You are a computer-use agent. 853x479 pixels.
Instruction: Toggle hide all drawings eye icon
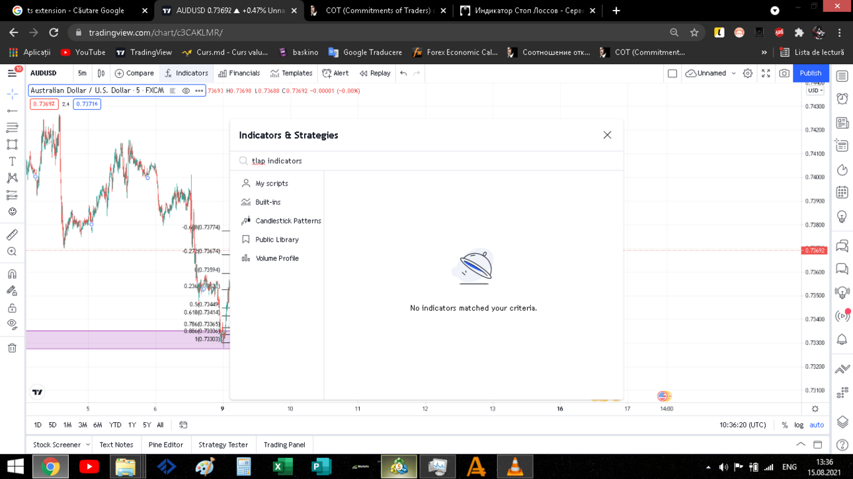click(12, 324)
